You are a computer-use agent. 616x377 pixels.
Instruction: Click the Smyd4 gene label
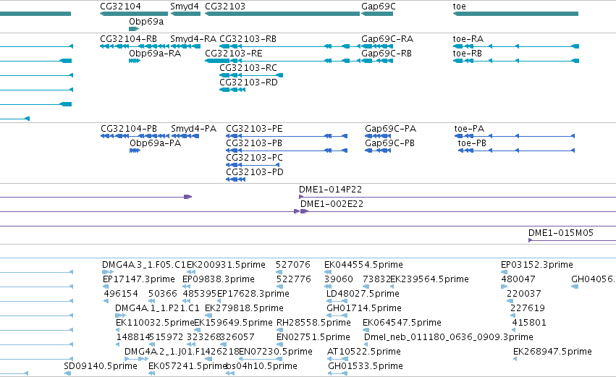pyautogui.click(x=185, y=7)
